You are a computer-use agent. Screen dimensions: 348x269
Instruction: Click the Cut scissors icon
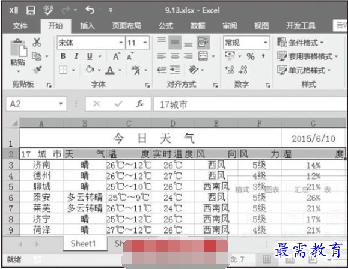[37, 42]
